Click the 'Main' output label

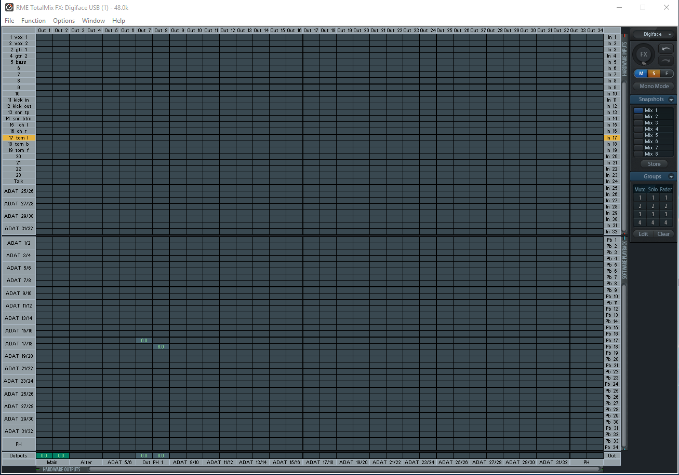[x=52, y=462]
